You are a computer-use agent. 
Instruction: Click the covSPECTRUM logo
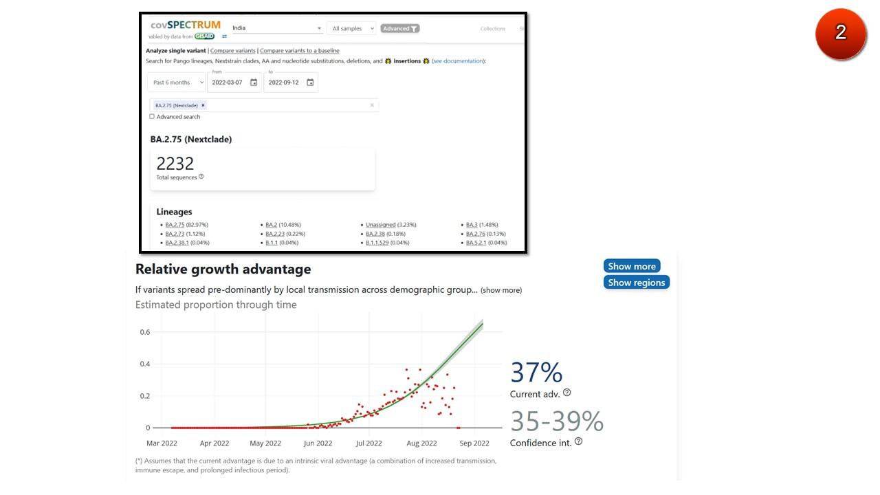tap(185, 25)
